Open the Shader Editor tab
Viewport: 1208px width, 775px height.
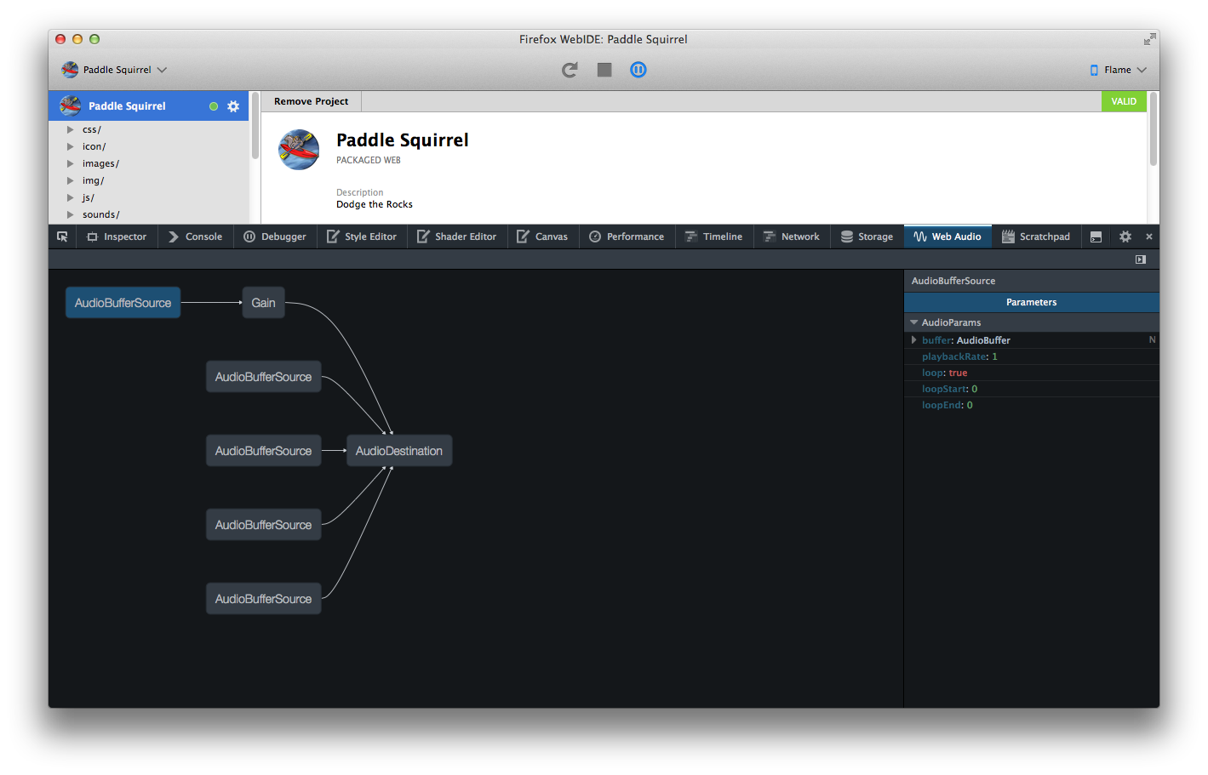(457, 236)
